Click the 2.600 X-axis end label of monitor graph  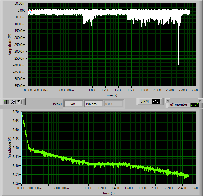click(195, 188)
